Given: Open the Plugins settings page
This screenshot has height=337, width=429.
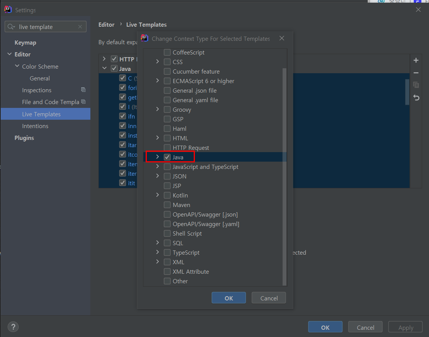Looking at the screenshot, I should point(24,138).
